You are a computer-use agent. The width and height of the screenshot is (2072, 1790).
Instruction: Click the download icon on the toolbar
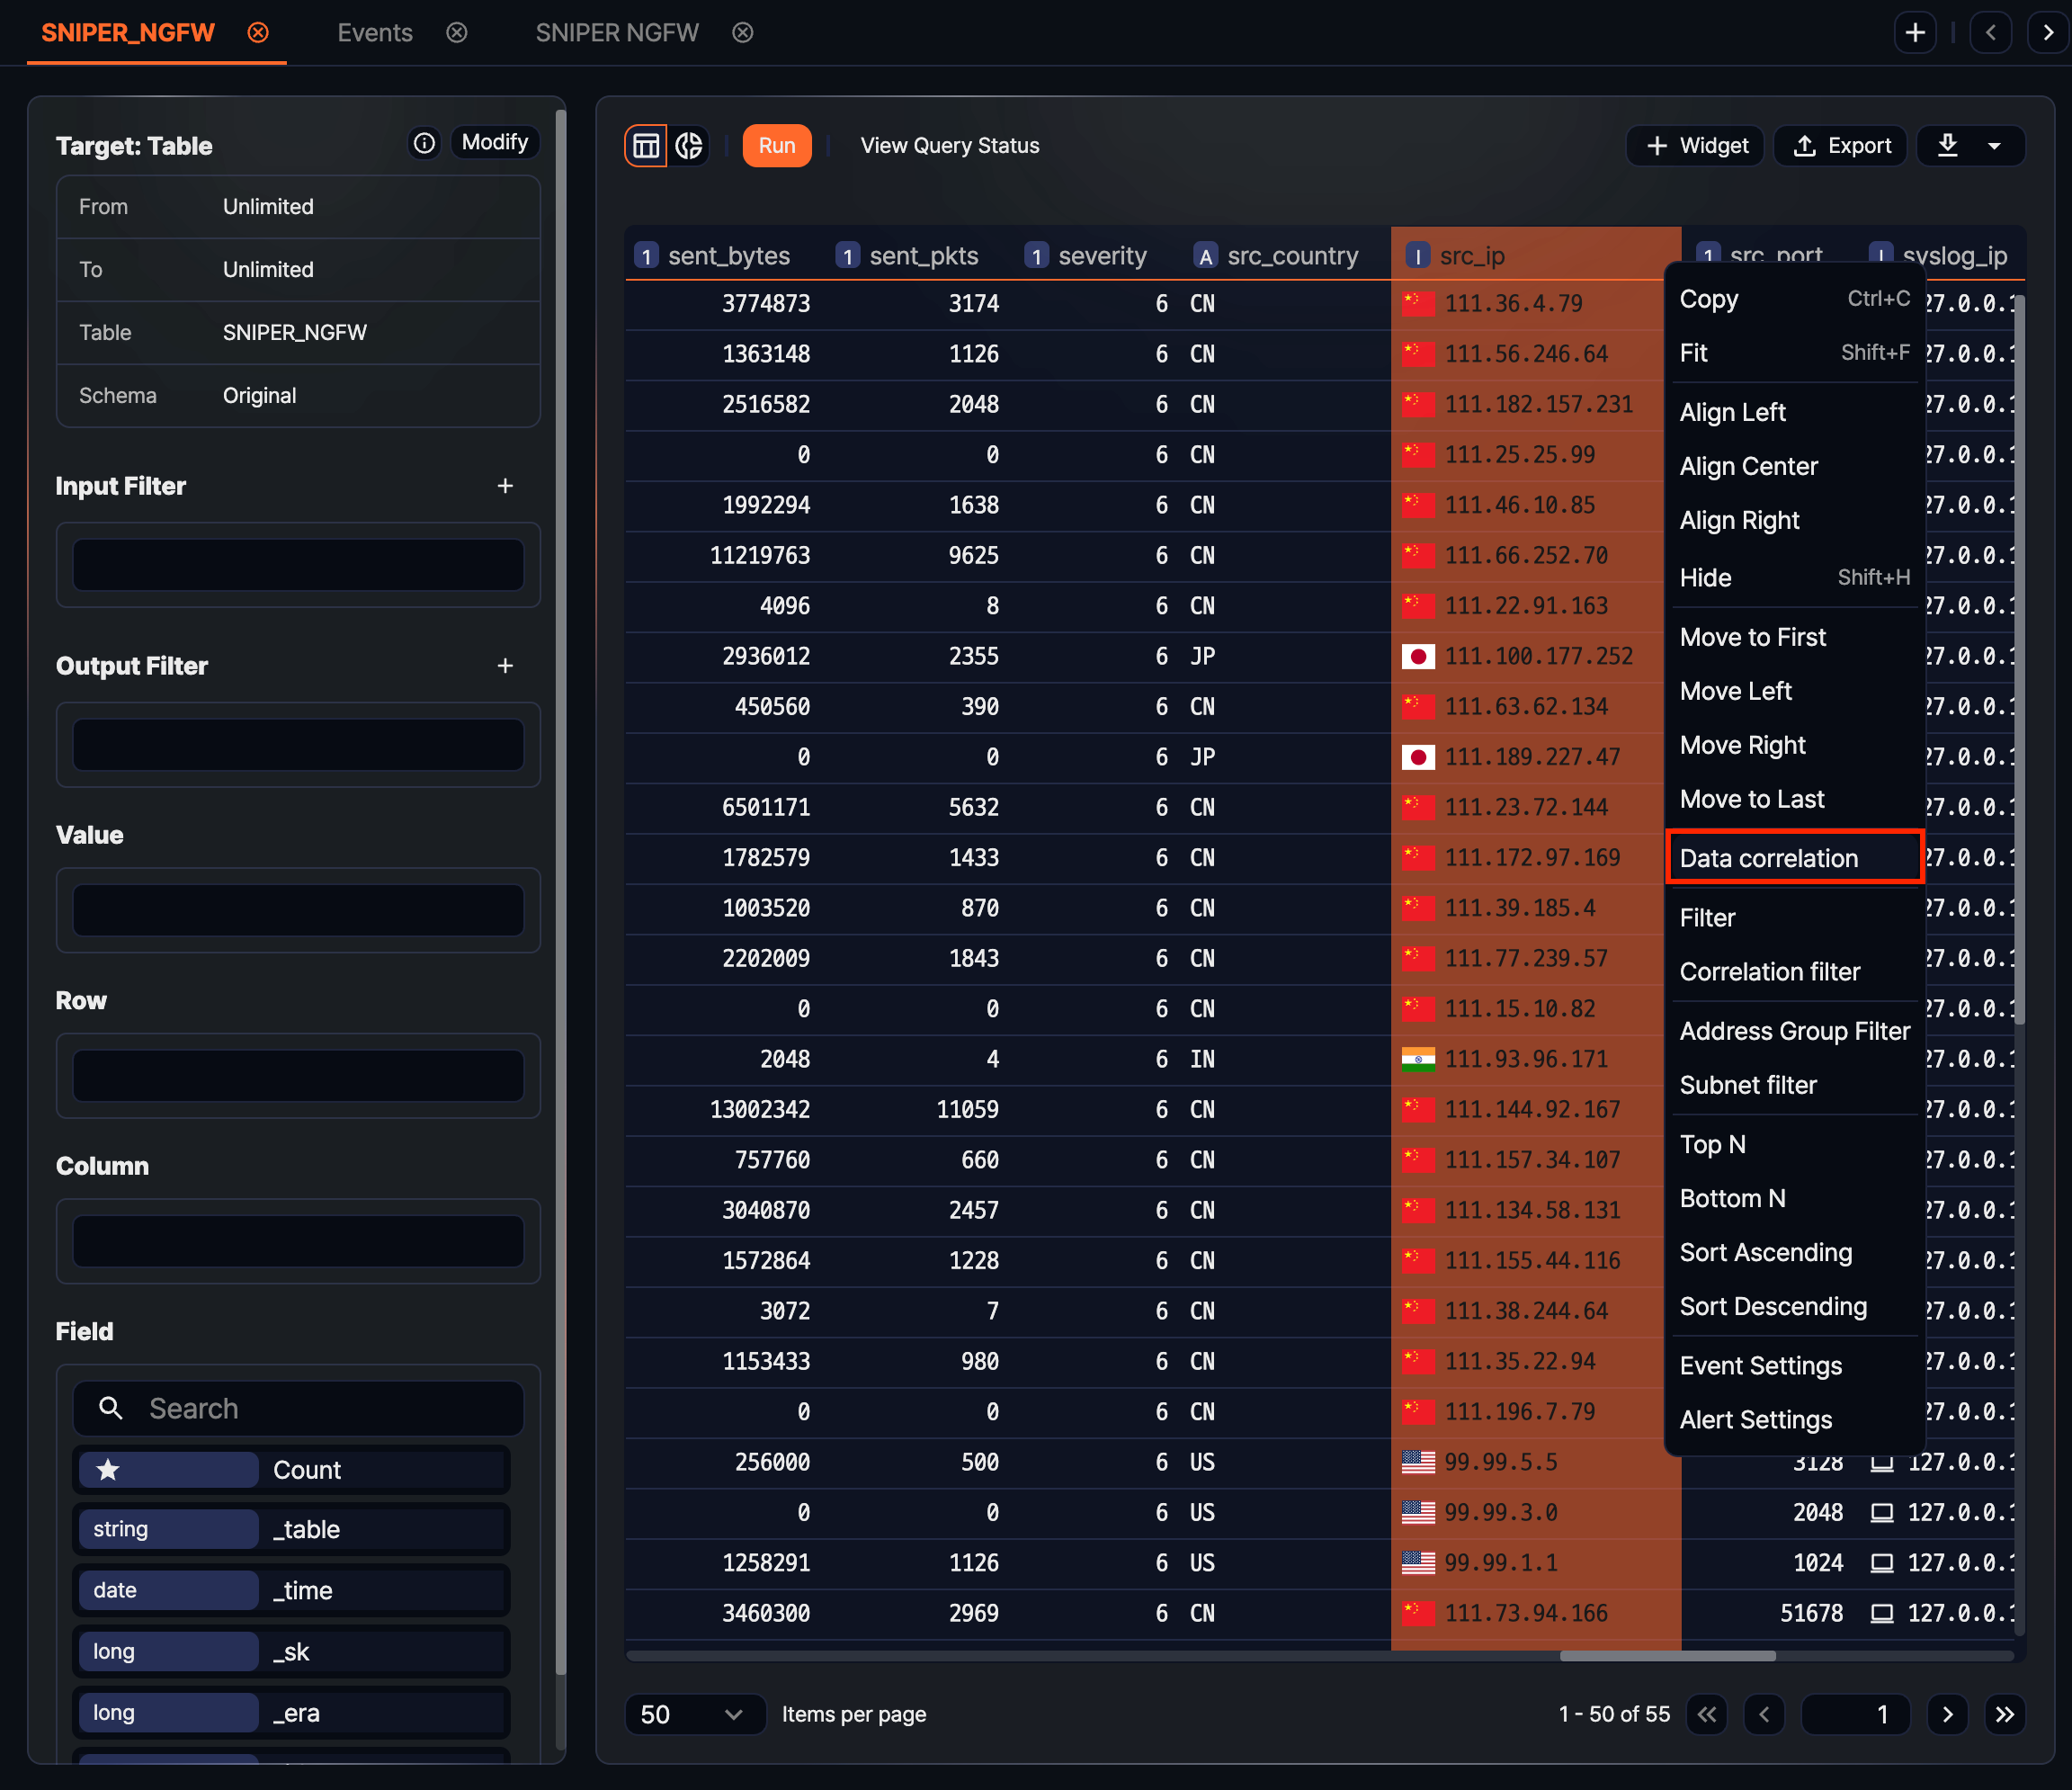coord(1946,145)
